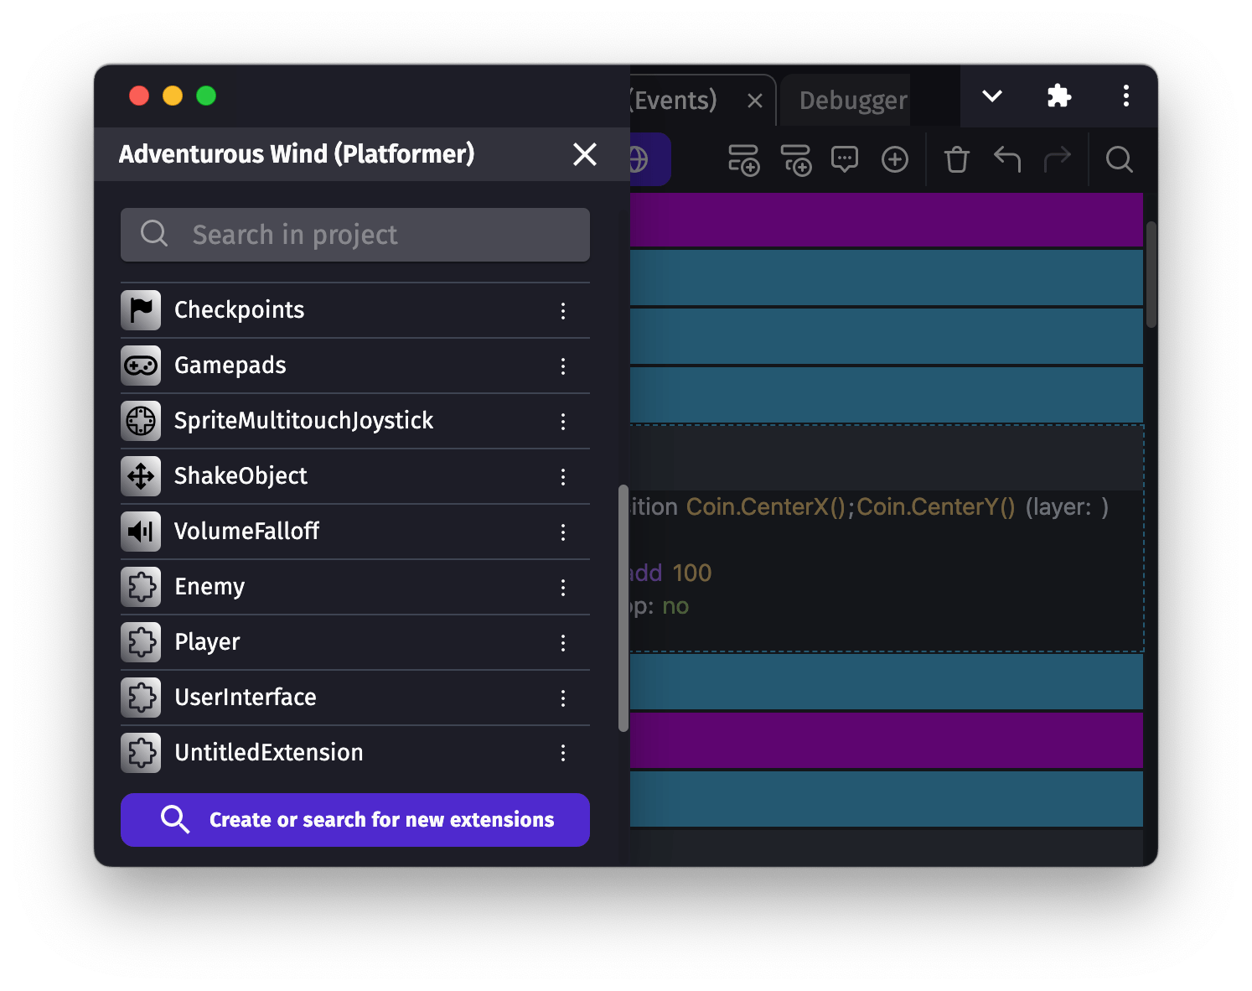This screenshot has height=991, width=1252.
Task: Click the Add a new event icon
Action: pyautogui.click(x=742, y=159)
